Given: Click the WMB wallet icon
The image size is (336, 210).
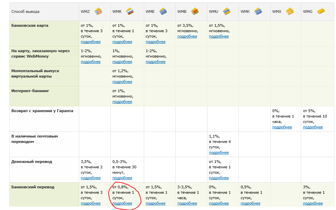Looking at the screenshot, I should [x=195, y=11].
